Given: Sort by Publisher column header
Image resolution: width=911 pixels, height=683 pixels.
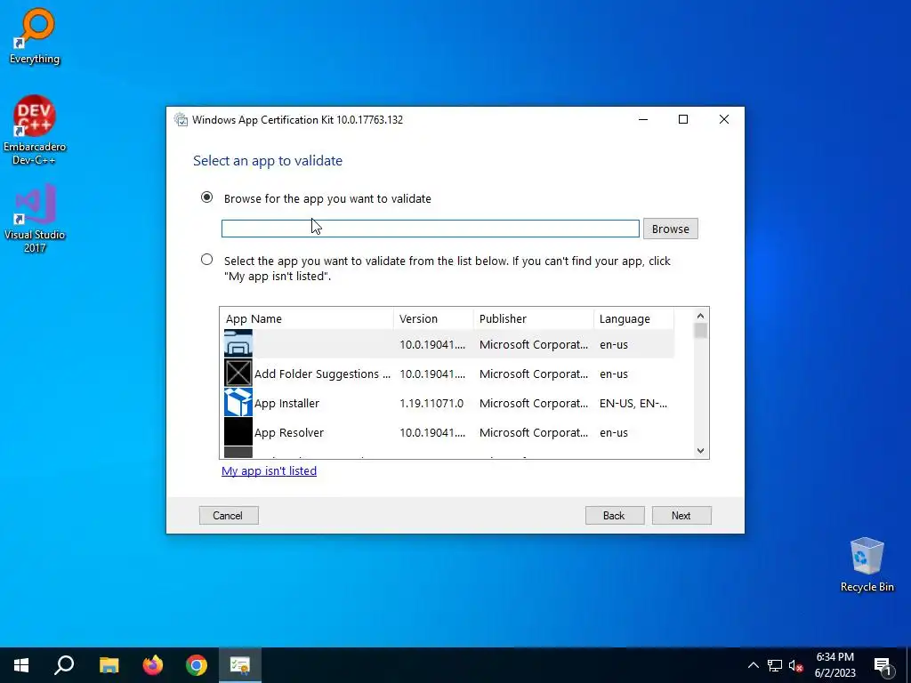Looking at the screenshot, I should [534, 318].
